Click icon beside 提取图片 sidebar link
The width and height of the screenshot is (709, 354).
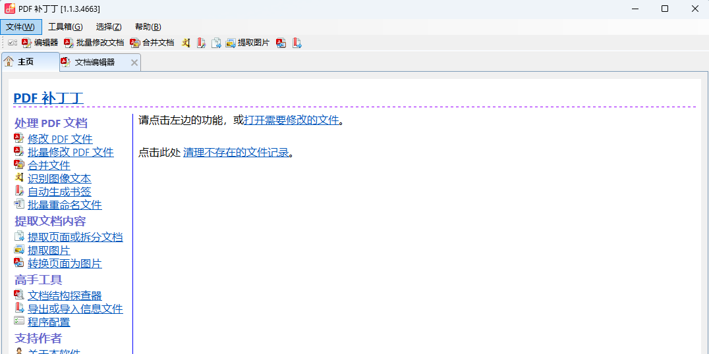pos(19,249)
